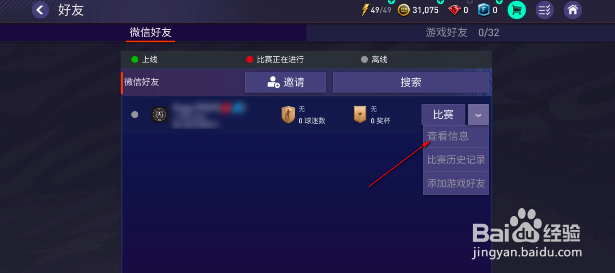Click the 搜索 search button
The height and width of the screenshot is (273, 615).
click(x=411, y=82)
